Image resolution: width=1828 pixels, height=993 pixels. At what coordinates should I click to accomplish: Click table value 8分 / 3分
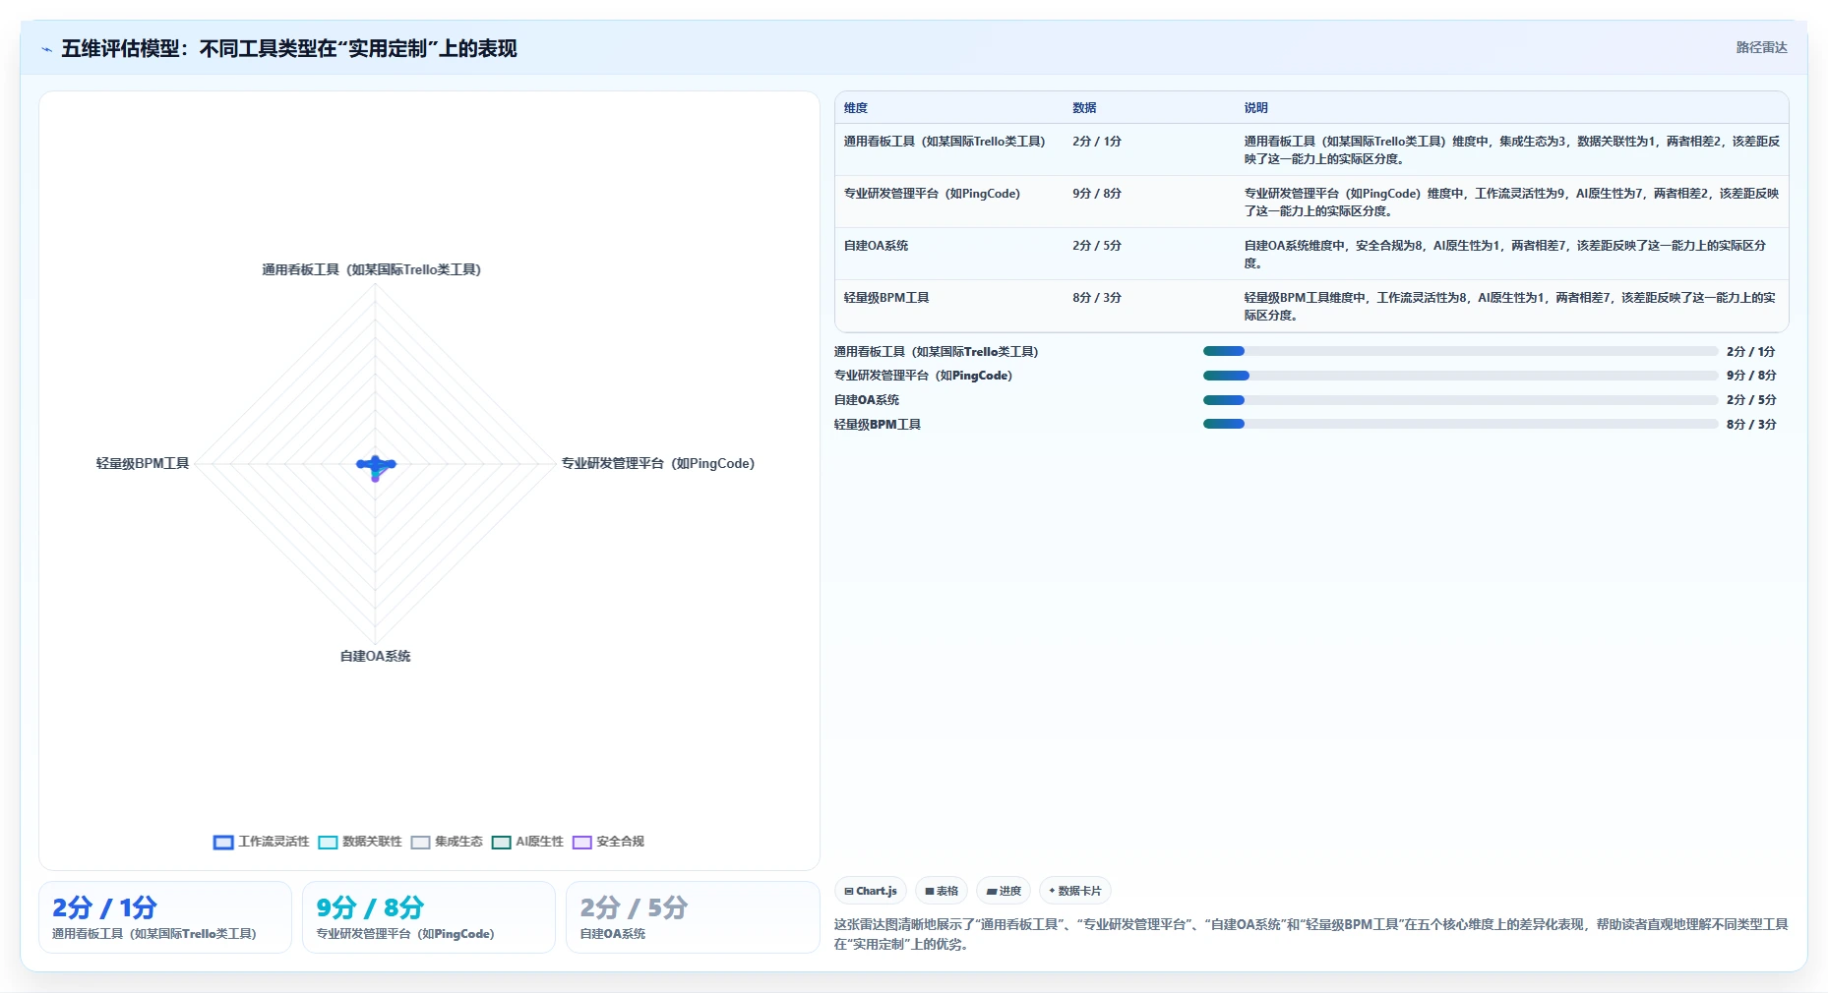pos(1097,298)
